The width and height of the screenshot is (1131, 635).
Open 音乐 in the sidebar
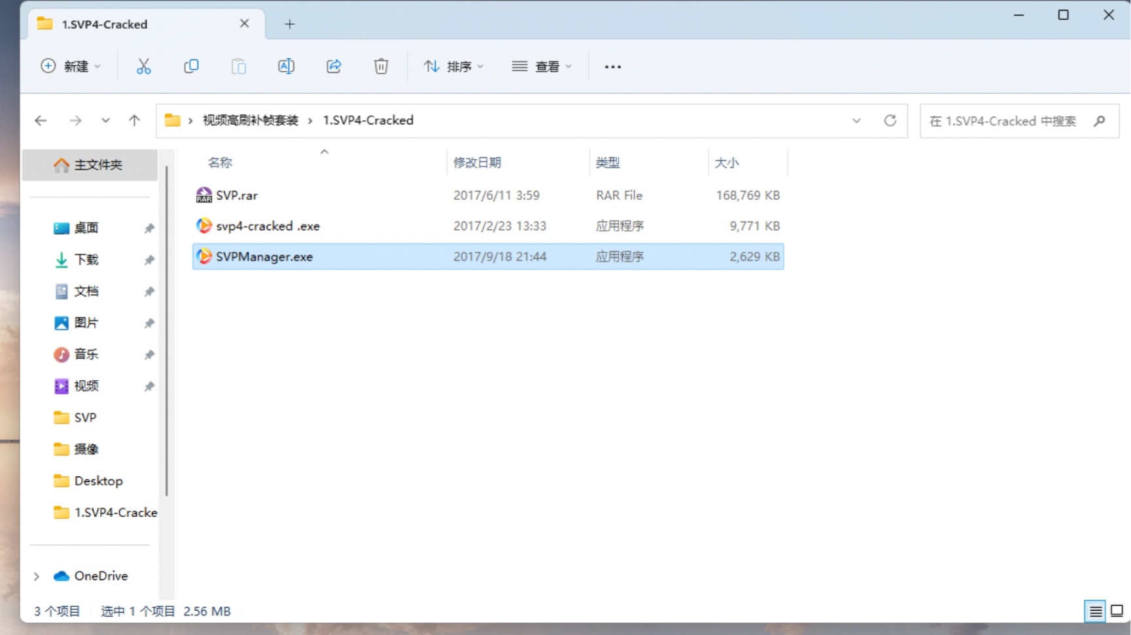click(86, 355)
